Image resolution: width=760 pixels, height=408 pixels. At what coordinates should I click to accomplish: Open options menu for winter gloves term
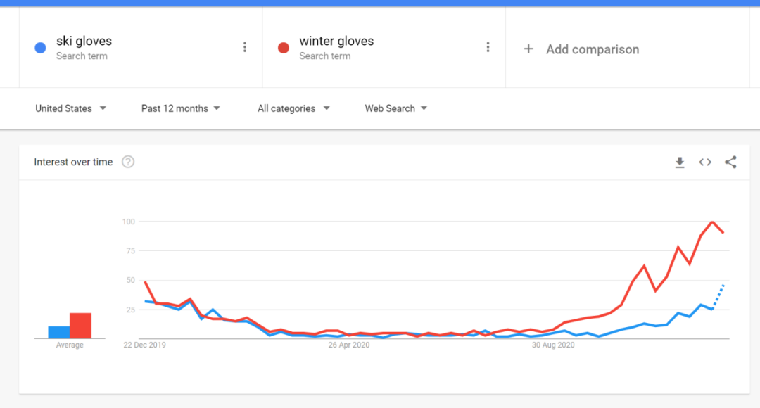(x=488, y=47)
